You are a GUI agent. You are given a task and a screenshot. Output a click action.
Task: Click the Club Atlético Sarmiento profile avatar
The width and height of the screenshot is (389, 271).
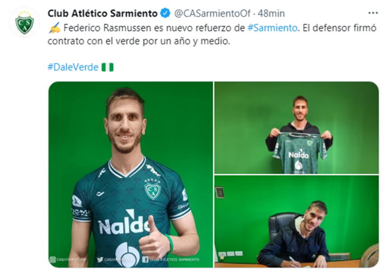(25, 22)
